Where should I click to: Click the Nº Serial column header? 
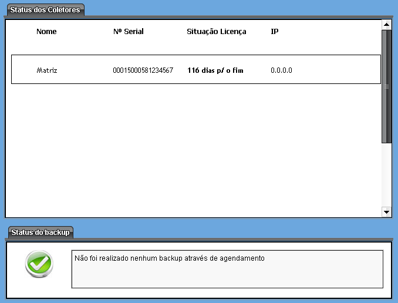(x=128, y=32)
